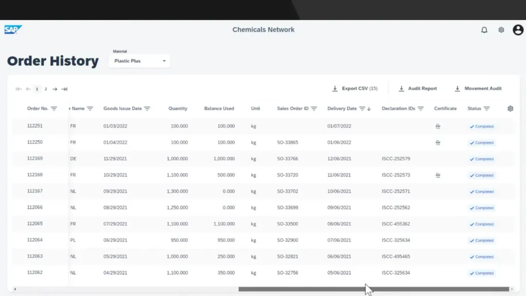Viewport: 526px width, 296px height.
Task: Click Completed status for order 112064
Action: coord(482,240)
